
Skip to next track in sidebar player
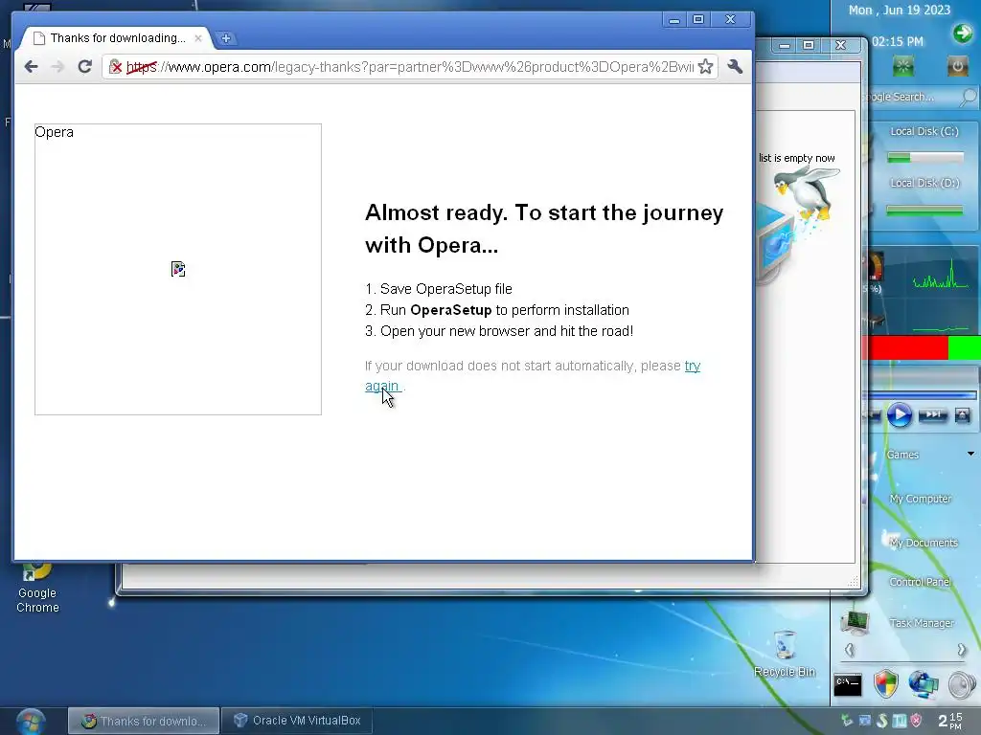coord(932,414)
